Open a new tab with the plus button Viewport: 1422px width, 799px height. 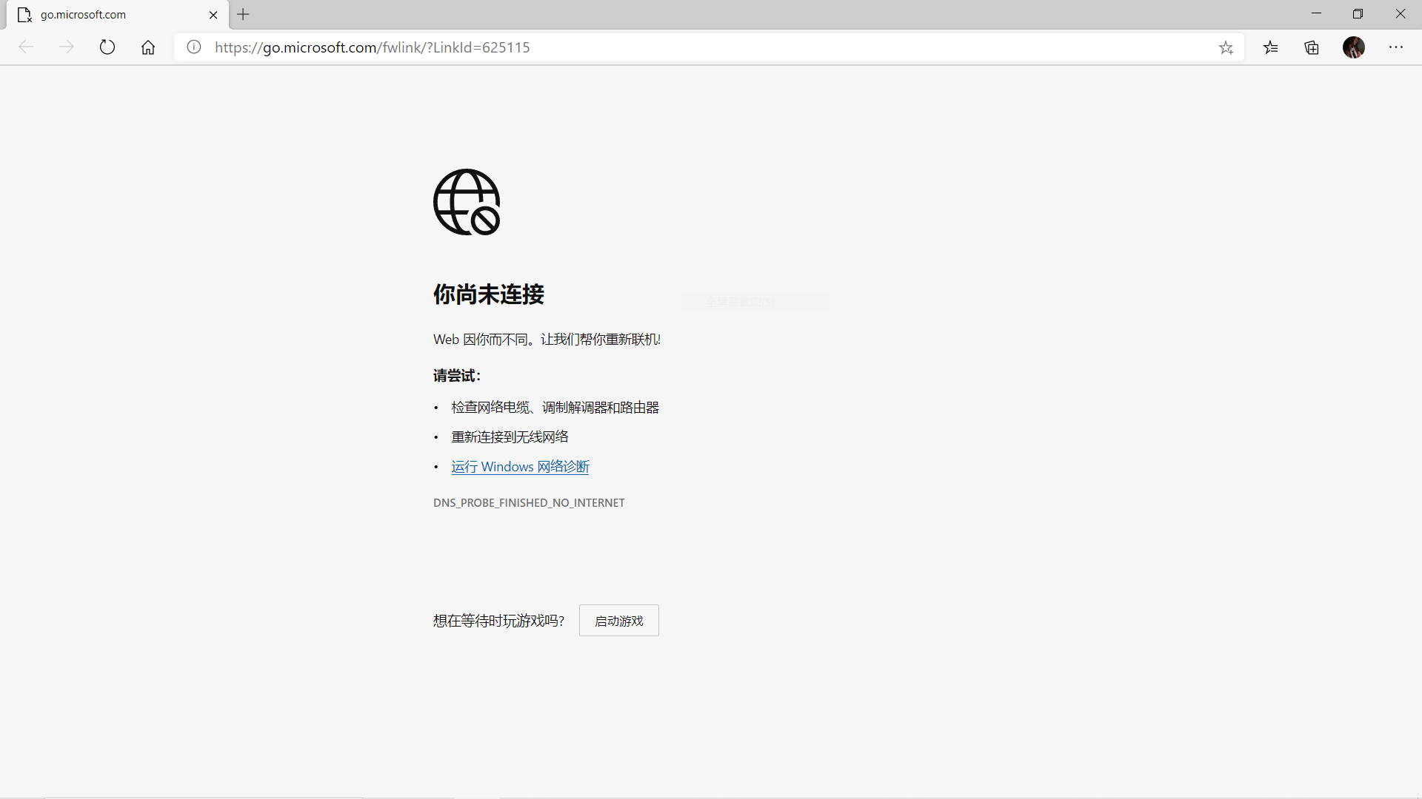(x=243, y=14)
